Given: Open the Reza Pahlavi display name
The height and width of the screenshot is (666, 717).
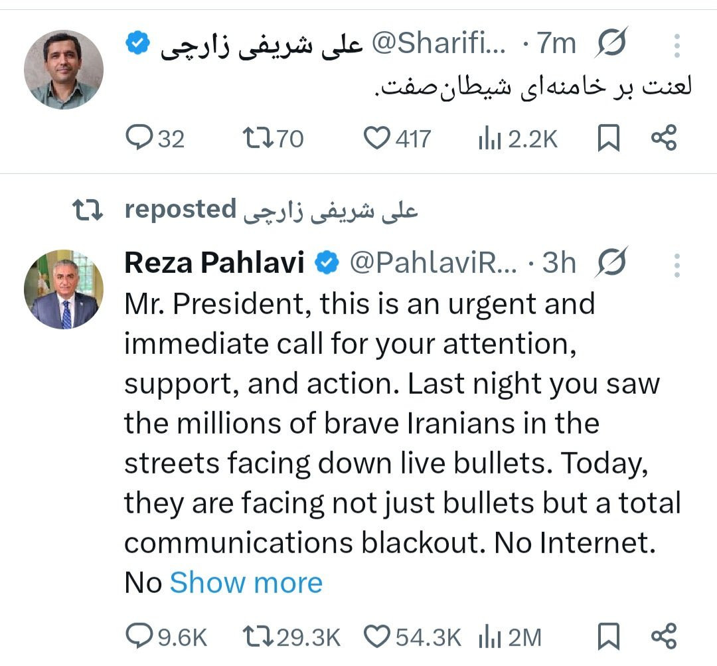Looking at the screenshot, I should coord(214,264).
